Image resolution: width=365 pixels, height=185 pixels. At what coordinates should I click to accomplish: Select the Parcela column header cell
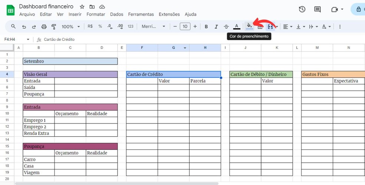point(205,81)
